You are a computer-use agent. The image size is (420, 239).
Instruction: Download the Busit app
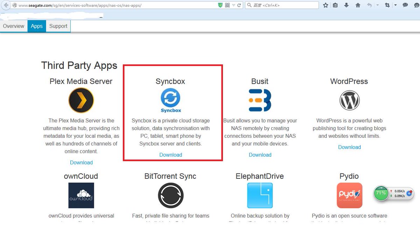[260, 155]
